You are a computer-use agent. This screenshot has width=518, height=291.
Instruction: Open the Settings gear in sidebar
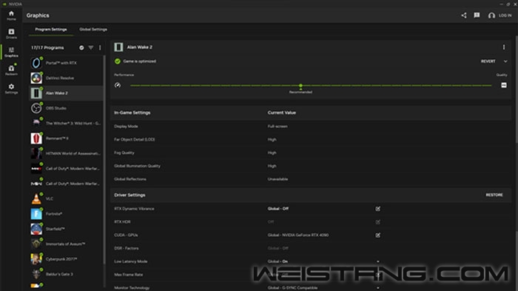(x=11, y=89)
